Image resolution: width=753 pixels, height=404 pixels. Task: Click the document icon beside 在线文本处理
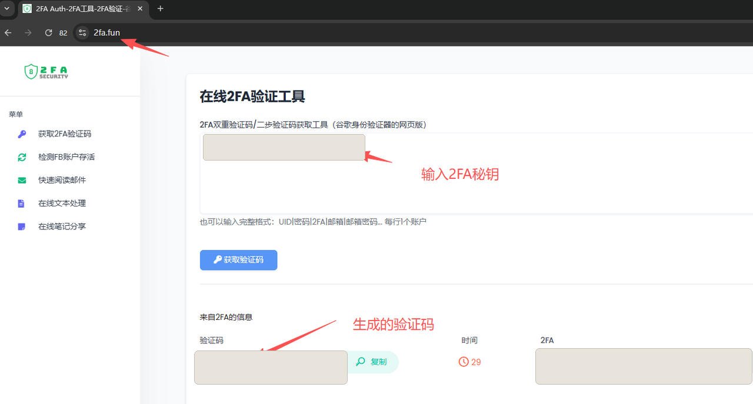(x=21, y=203)
